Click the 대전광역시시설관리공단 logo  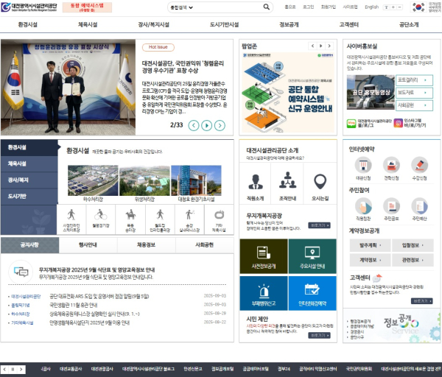(x=29, y=7)
